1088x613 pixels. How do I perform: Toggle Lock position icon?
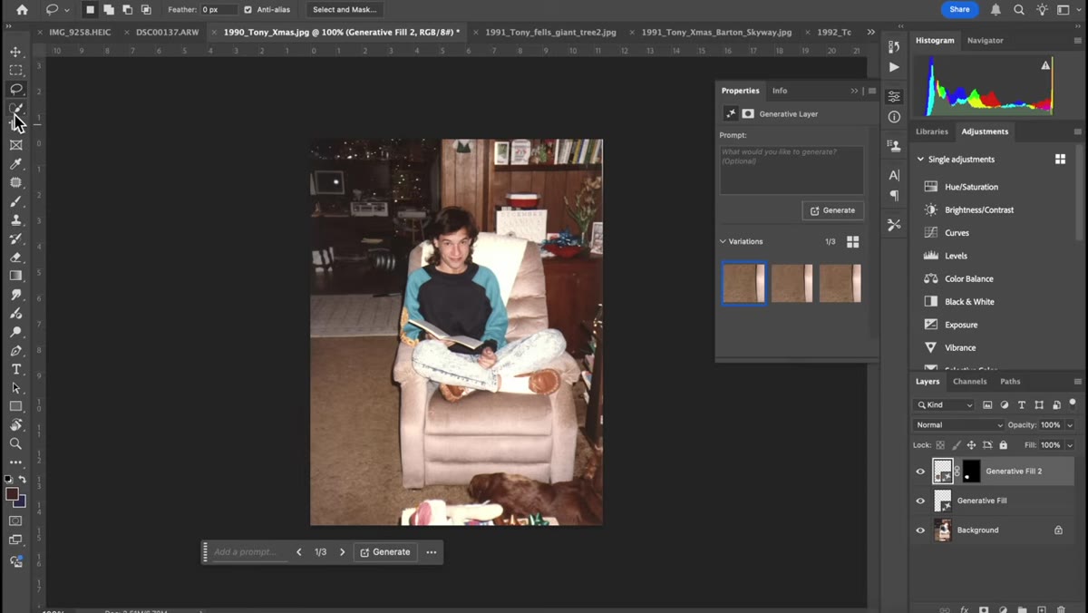click(x=971, y=445)
